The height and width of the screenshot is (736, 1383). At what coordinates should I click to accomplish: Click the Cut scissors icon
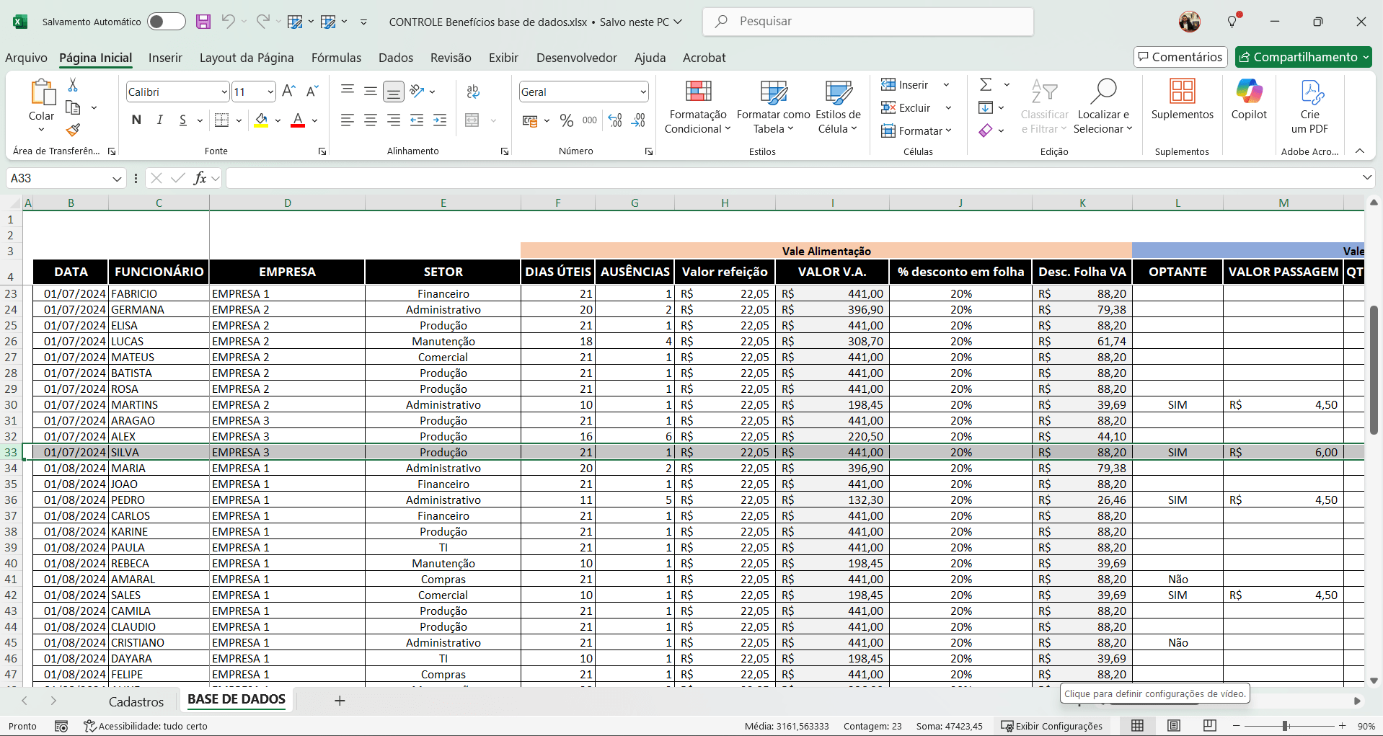pos(73,85)
